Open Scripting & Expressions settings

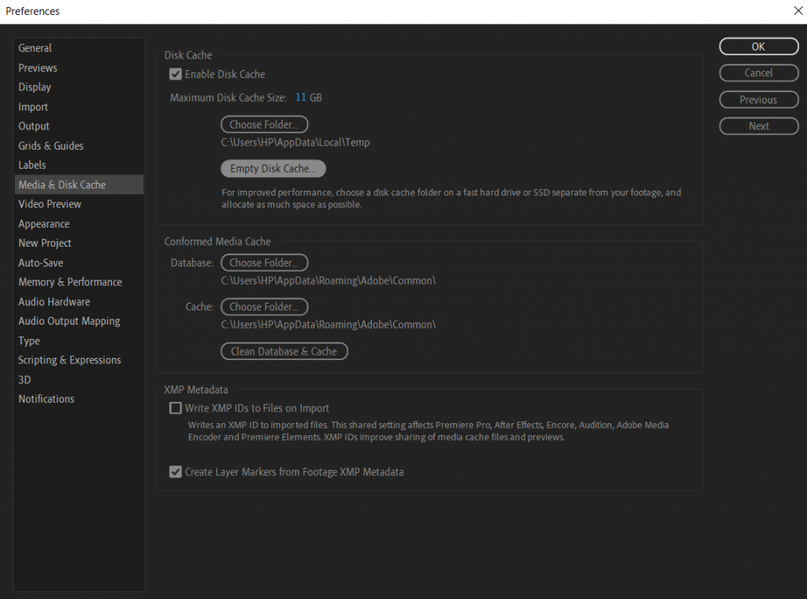(69, 360)
